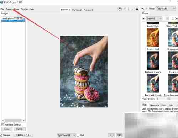
Task: Open the Show All preset filter dropdown
Action: click(154, 18)
